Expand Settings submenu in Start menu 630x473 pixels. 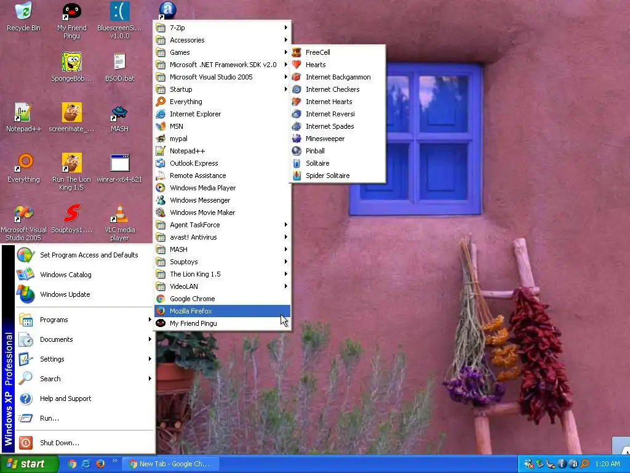[x=85, y=359]
